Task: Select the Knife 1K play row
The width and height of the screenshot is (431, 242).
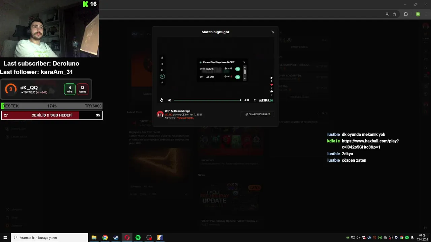Action: click(220, 69)
